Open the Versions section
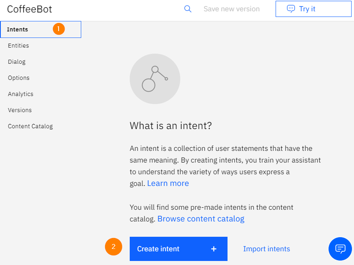The width and height of the screenshot is (354, 265). click(x=20, y=110)
